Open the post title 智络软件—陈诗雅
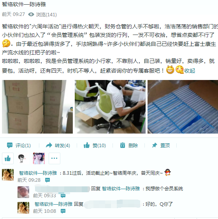 pos(24,4)
